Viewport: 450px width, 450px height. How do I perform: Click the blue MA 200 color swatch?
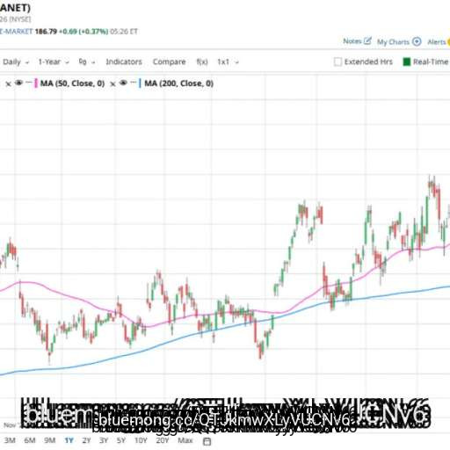tap(141, 83)
